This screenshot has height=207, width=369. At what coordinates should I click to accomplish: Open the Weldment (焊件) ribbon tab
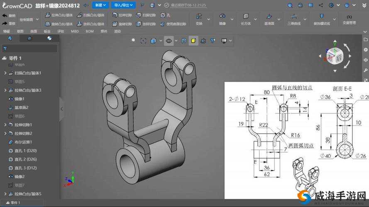[104, 31]
